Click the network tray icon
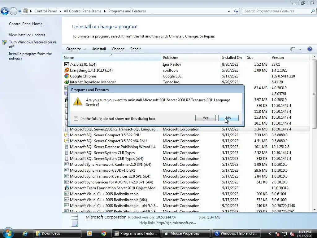317x238 pixels. (284, 234)
